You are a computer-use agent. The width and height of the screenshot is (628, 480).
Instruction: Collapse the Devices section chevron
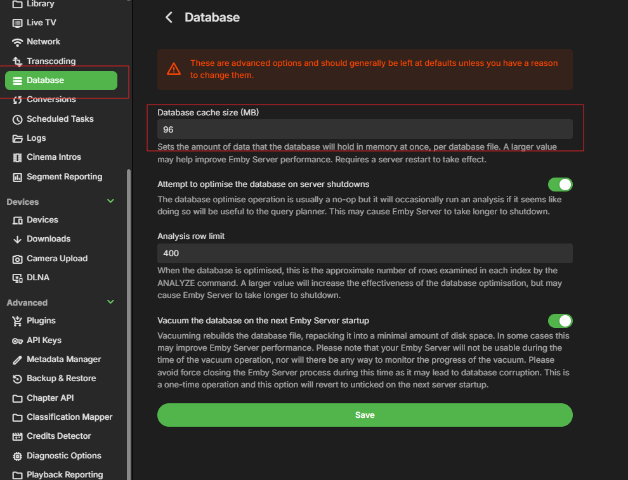click(x=111, y=202)
